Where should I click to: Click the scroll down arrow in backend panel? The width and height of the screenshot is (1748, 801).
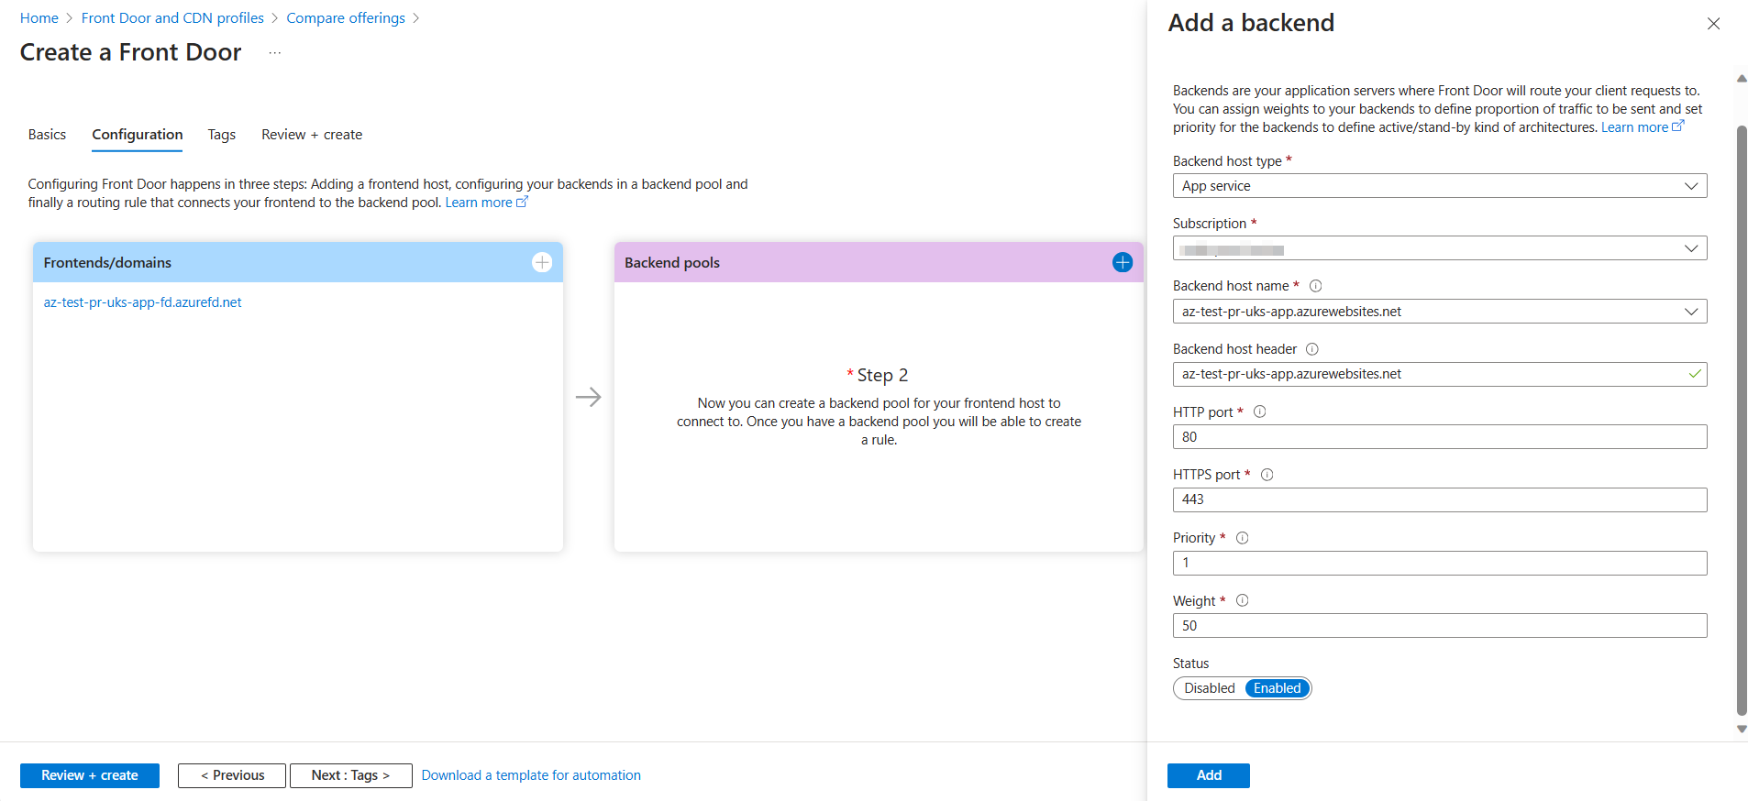(1742, 730)
